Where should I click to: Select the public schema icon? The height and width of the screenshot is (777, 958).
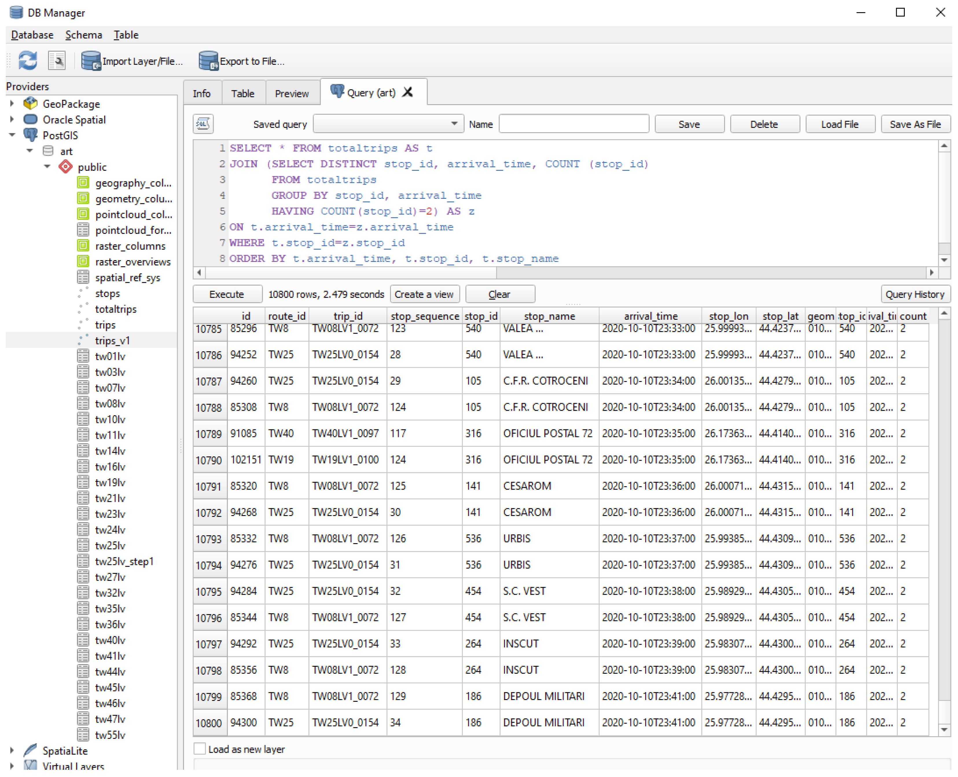tap(66, 167)
